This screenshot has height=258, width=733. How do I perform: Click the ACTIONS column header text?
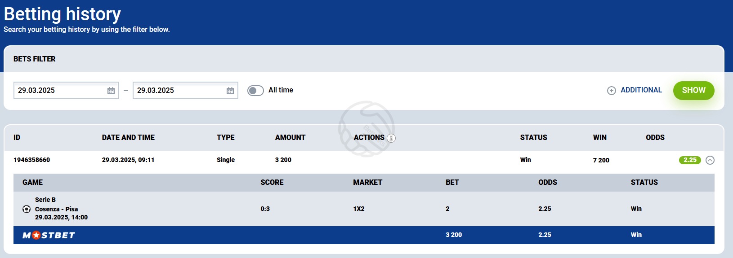point(369,138)
